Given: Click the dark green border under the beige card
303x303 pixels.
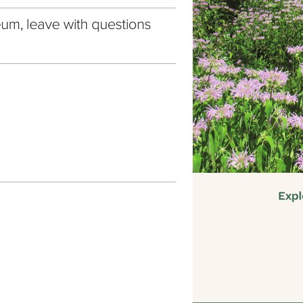Looking at the screenshot, I should point(248,302).
